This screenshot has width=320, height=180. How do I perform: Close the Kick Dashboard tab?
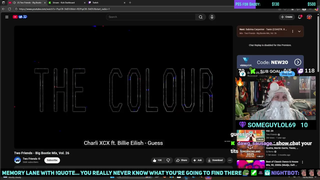click(x=85, y=3)
